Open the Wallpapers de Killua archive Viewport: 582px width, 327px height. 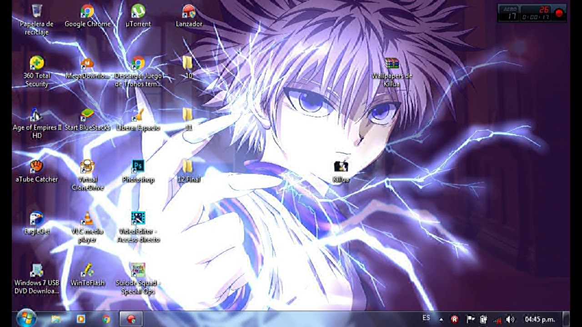391,71
